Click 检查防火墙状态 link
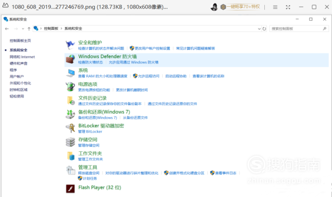The image size is (332, 197). (90, 62)
